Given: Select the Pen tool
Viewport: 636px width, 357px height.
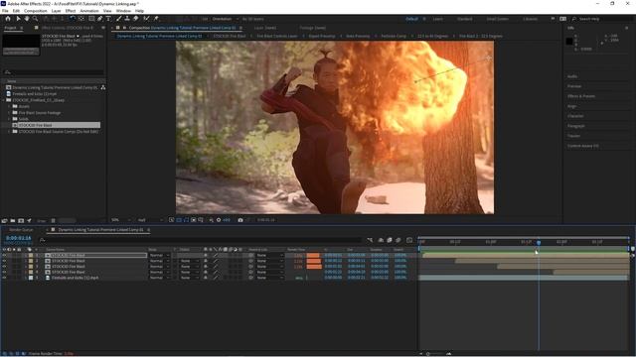Looking at the screenshot, I should pos(99,19).
